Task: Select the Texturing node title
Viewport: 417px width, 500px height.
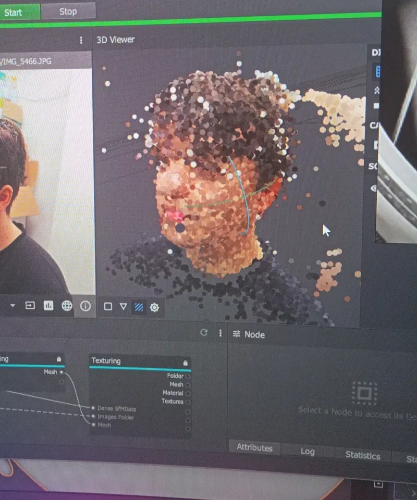Action: point(106,360)
